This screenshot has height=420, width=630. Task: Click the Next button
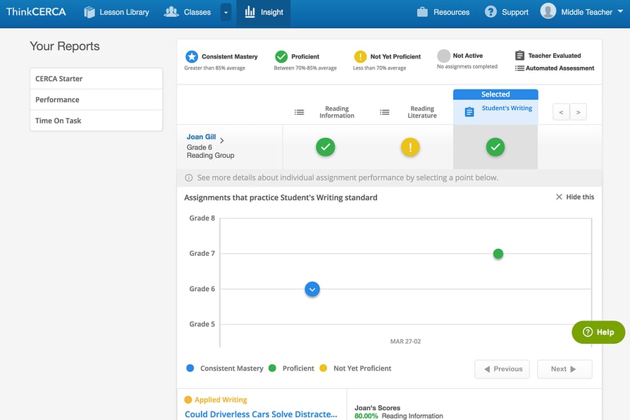point(564,369)
